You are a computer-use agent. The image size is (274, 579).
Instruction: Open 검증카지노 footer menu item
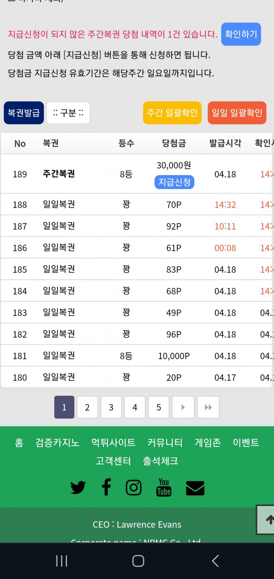pyautogui.click(x=57, y=442)
